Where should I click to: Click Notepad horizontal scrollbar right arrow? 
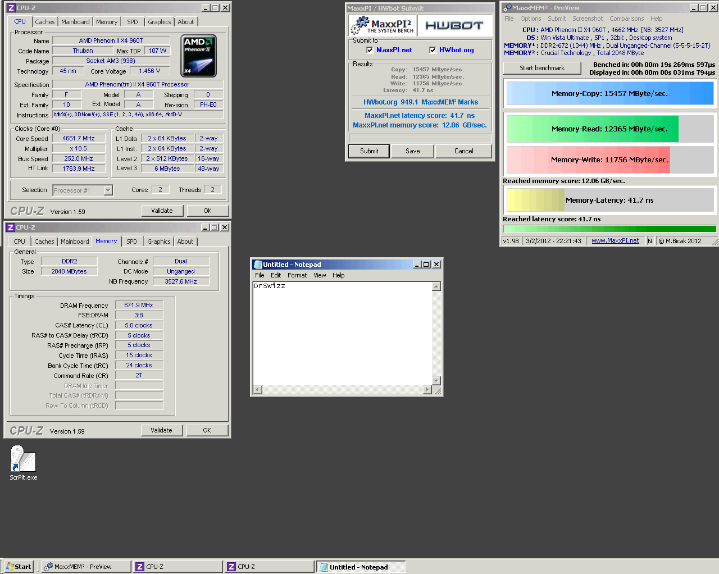[x=427, y=390]
